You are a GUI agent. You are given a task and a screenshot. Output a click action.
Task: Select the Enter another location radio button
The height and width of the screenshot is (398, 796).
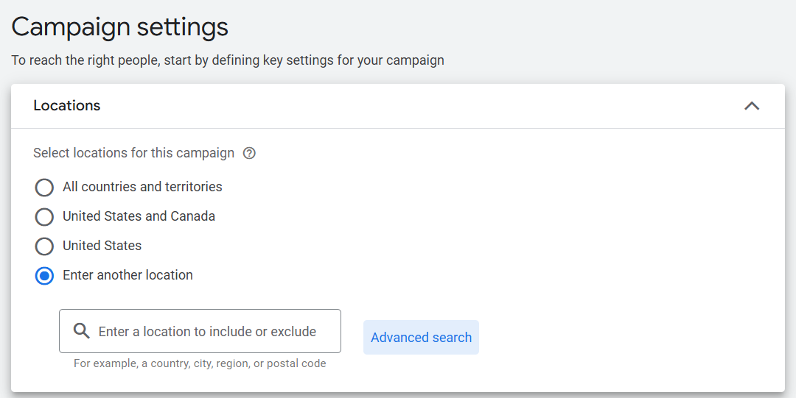click(x=44, y=276)
